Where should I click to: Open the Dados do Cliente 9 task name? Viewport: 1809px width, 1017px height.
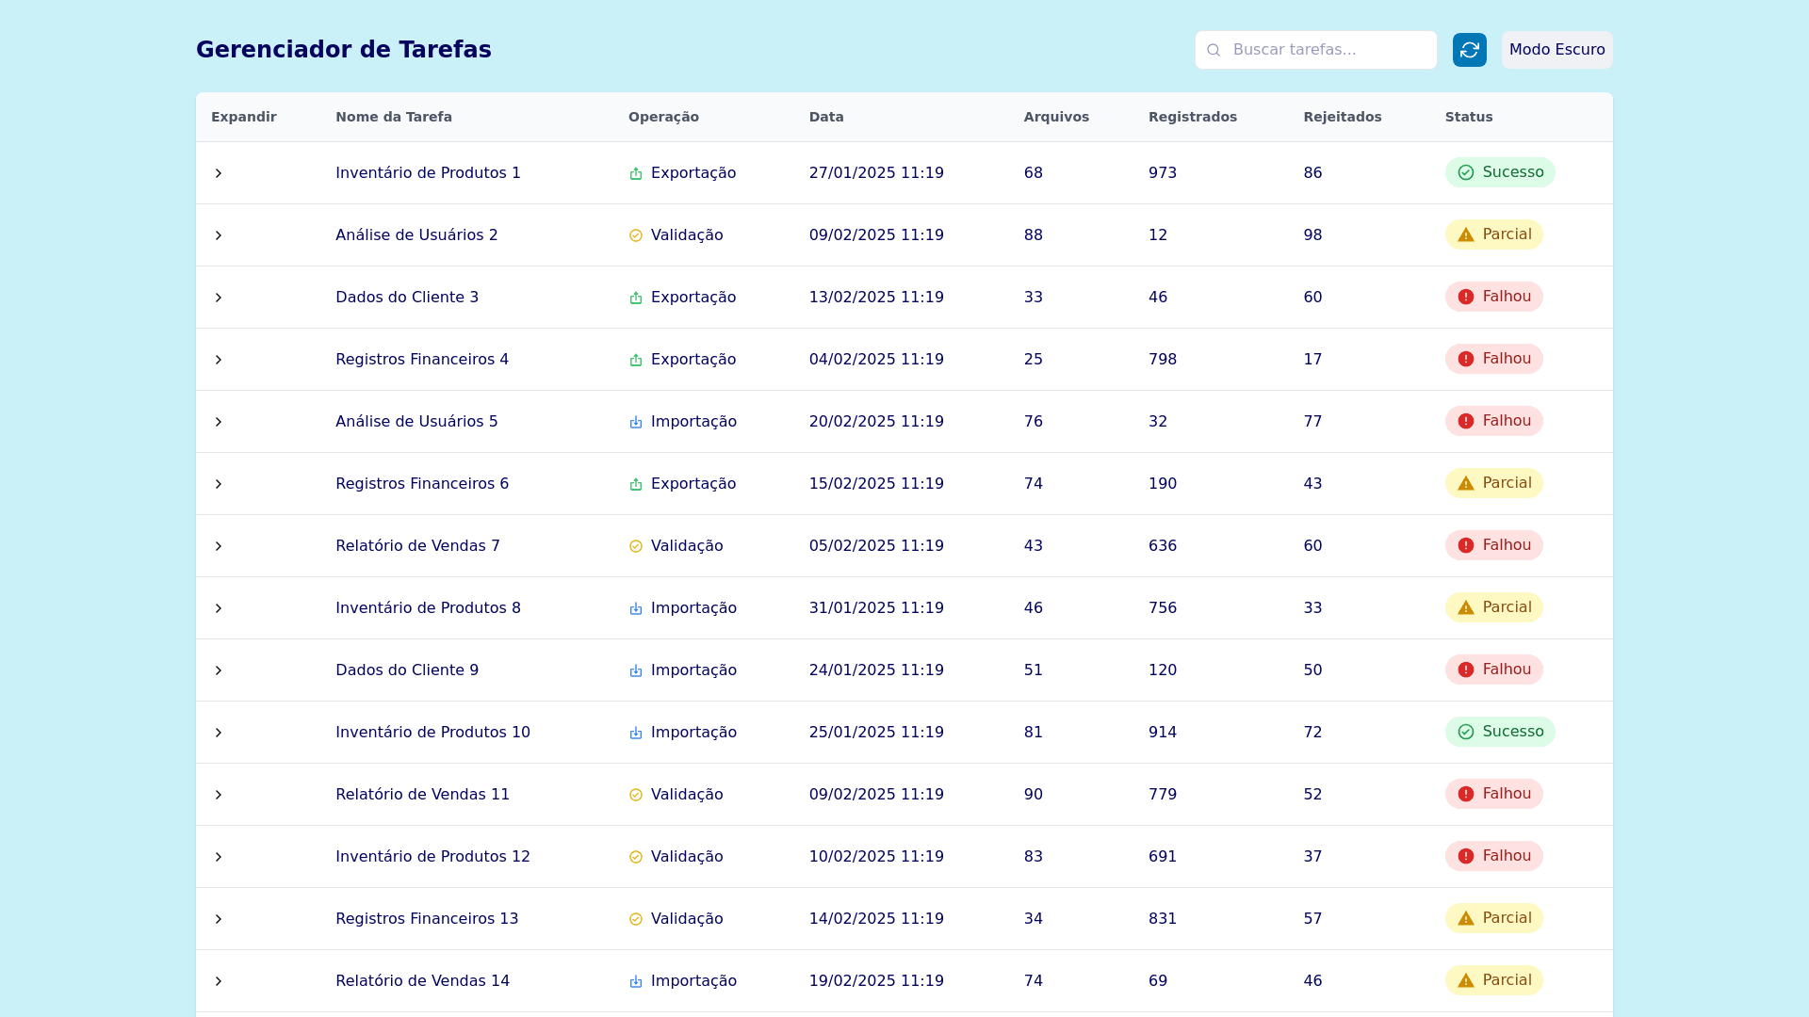[x=407, y=670]
